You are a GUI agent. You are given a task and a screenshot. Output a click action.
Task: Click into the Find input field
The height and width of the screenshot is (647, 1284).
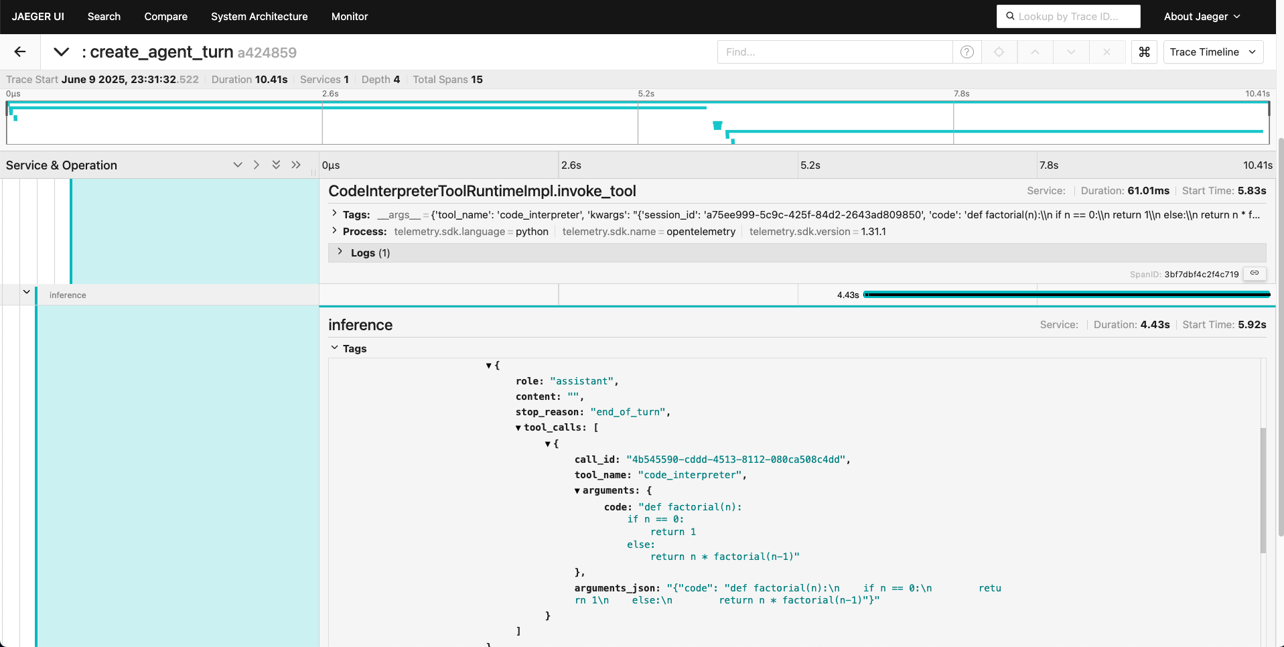[x=835, y=52]
